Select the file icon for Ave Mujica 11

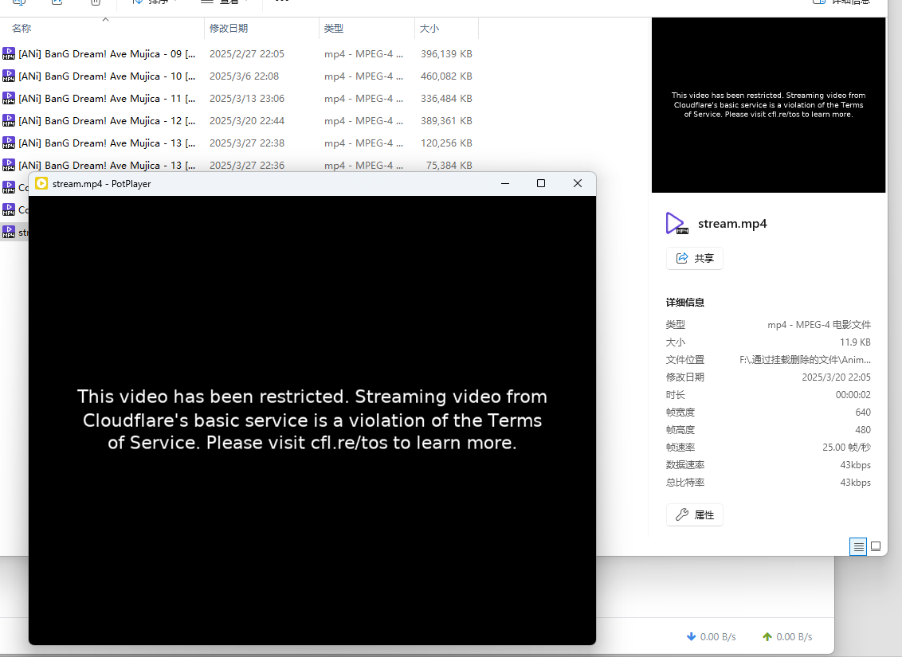9,98
